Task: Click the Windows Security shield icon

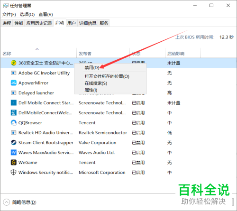Action: point(13,173)
